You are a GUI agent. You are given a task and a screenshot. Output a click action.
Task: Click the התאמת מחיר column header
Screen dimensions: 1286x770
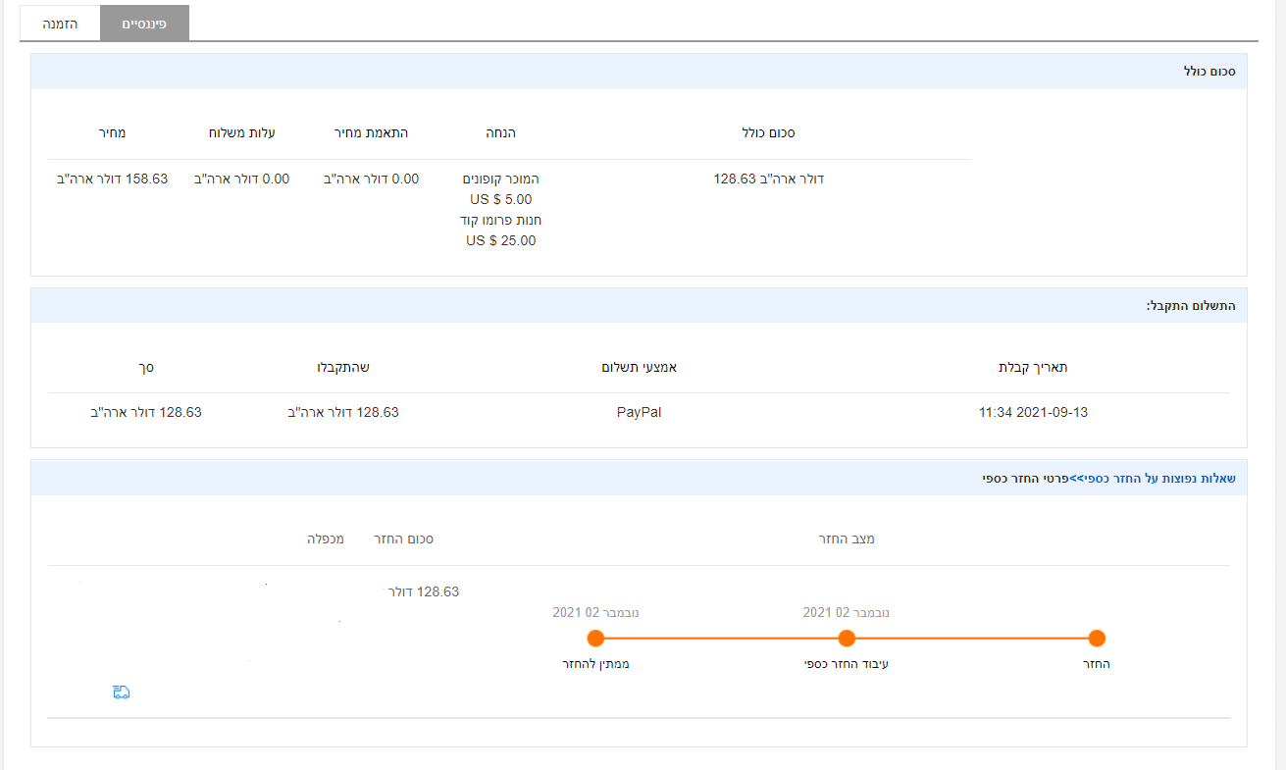372,132
